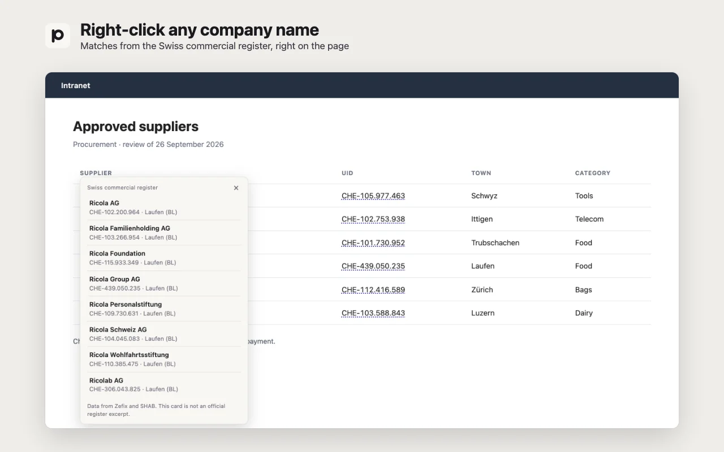Click the Approved suppliers heading
Screen dimensions: 724x452
tap(136, 127)
